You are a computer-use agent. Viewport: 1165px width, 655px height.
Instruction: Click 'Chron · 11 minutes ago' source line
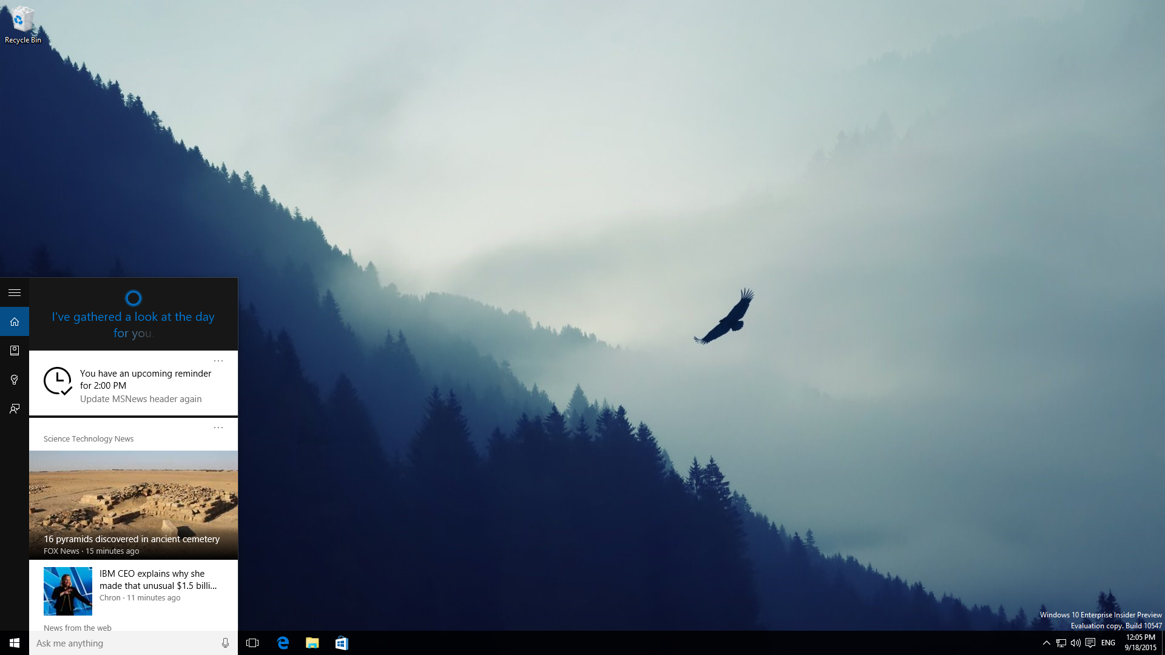coord(140,598)
